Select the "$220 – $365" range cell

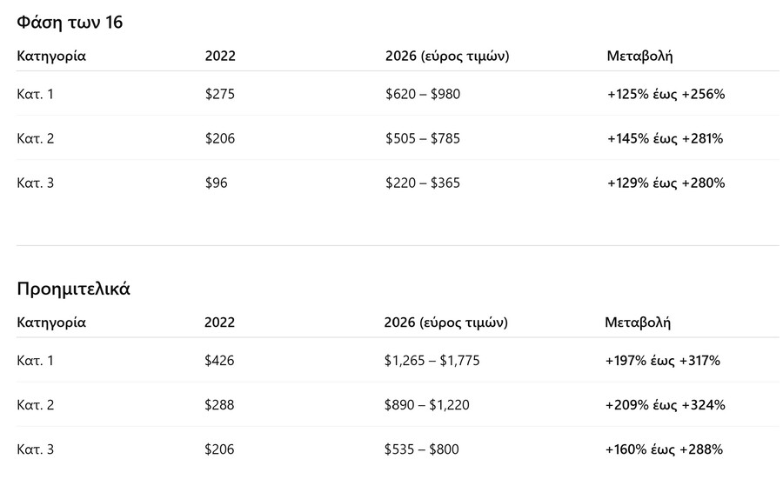(x=423, y=183)
